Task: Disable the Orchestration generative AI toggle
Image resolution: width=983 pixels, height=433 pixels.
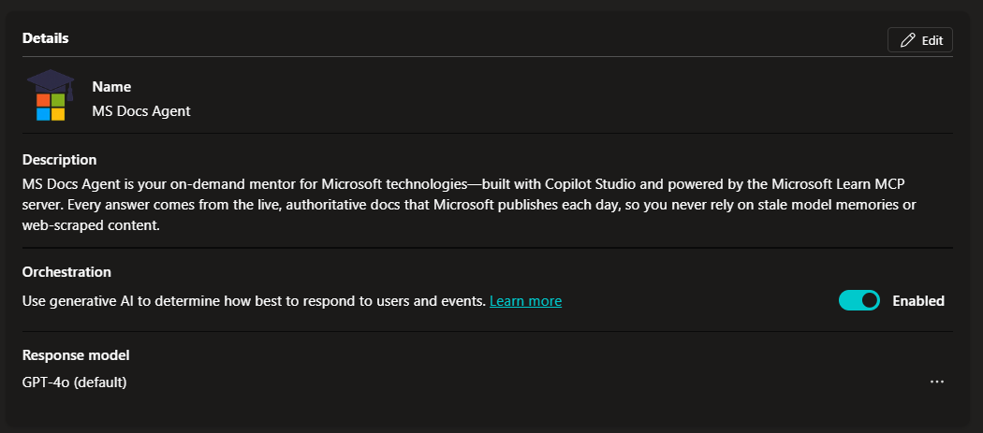Action: point(858,301)
